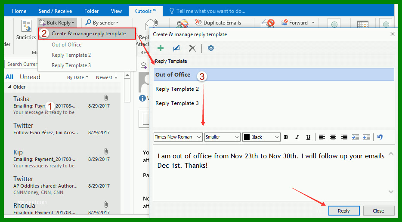Show Unread messages filter

[30, 77]
